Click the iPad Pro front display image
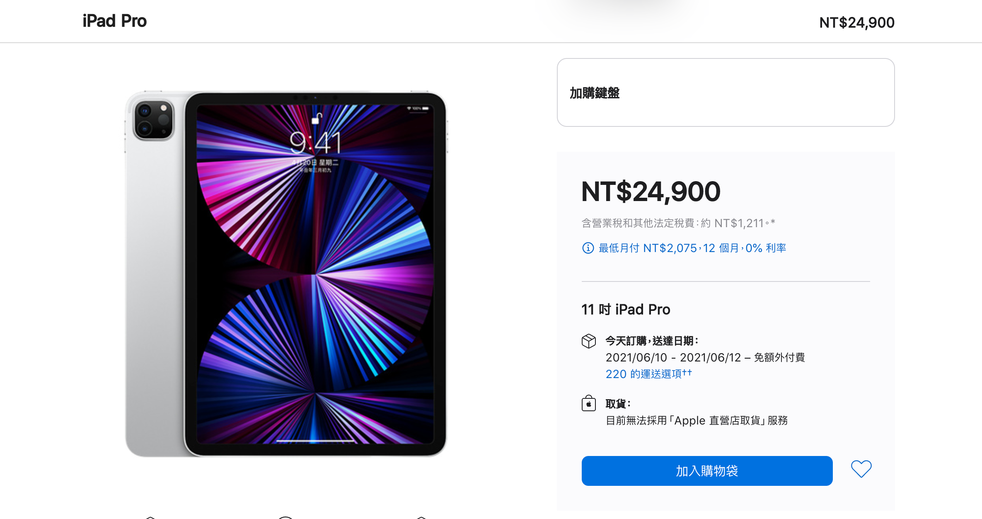The height and width of the screenshot is (519, 982). click(x=315, y=274)
